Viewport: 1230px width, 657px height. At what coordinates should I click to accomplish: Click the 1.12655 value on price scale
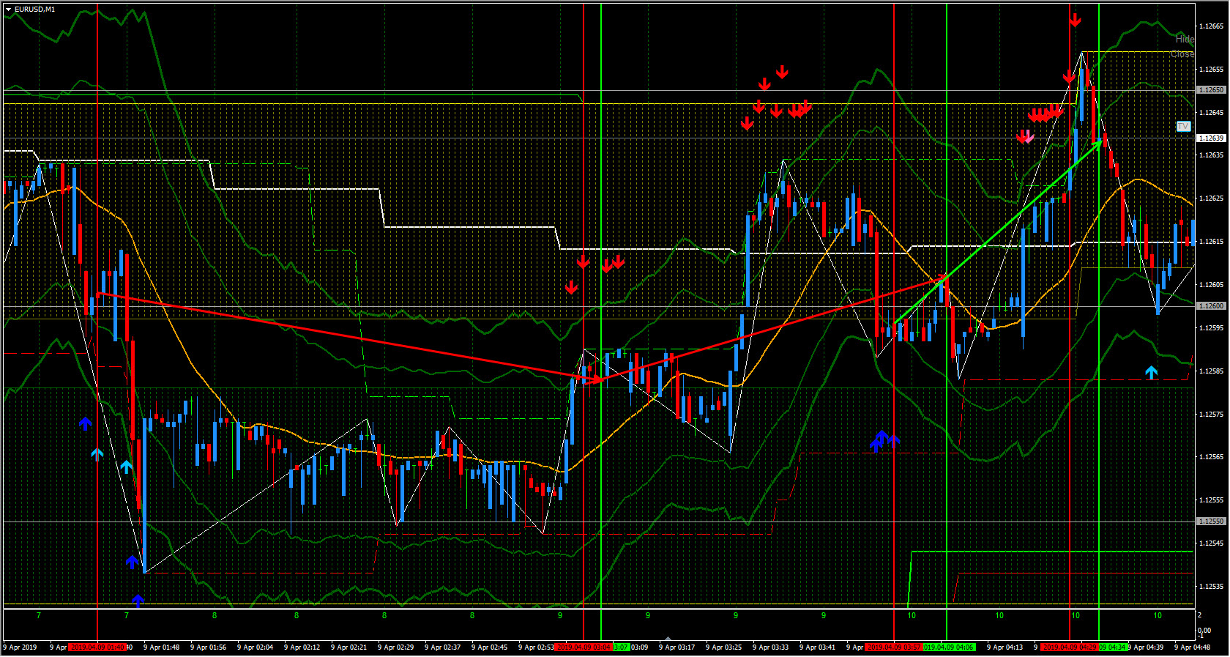pos(1211,70)
